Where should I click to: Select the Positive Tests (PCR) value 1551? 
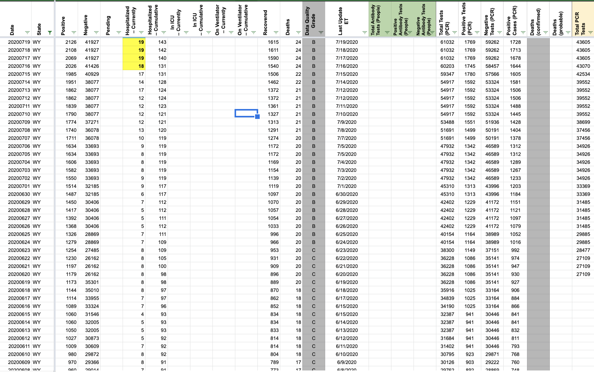(x=469, y=122)
